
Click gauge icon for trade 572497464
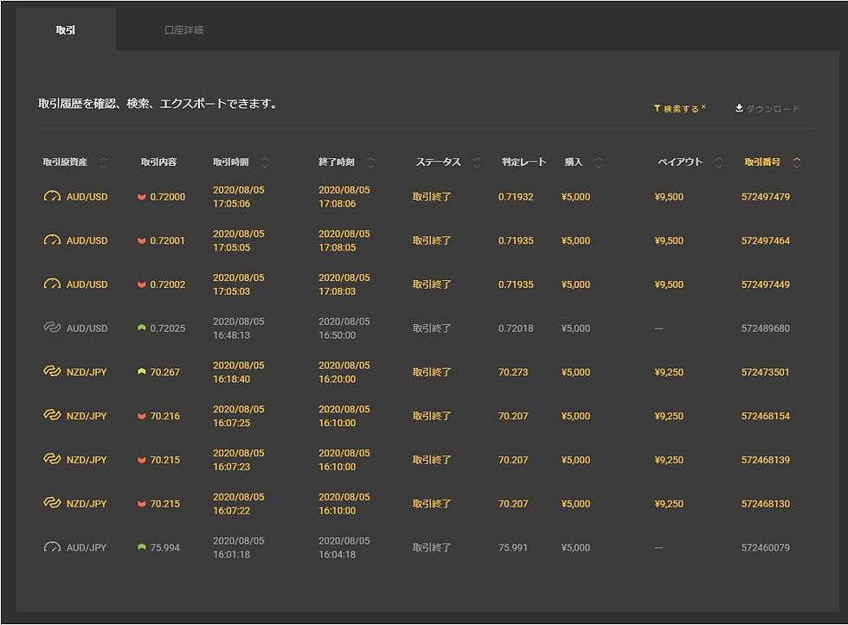[x=52, y=240]
